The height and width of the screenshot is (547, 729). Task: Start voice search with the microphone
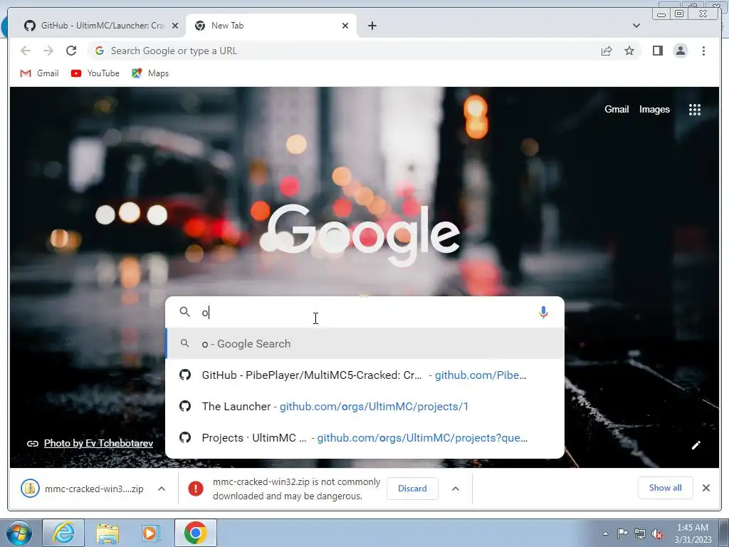tap(543, 312)
